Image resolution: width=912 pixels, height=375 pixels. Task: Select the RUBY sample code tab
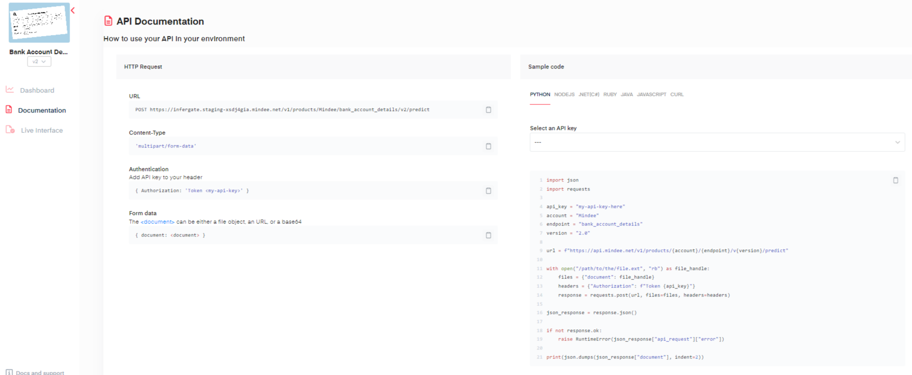(x=610, y=94)
